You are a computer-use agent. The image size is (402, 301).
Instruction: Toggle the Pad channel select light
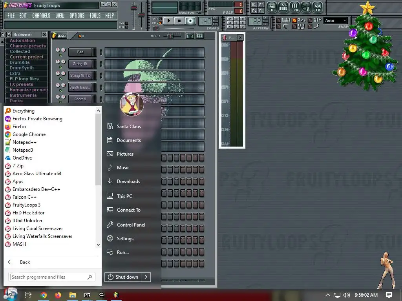[x=101, y=52]
